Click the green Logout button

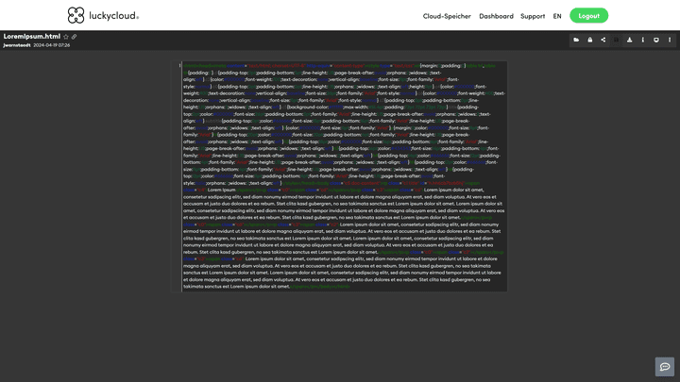588,16
